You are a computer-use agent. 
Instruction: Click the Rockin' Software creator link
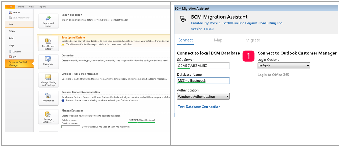tap(237, 23)
